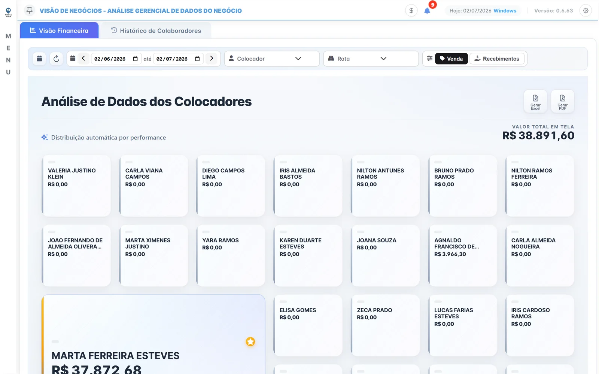Open the Nilton Ramos Ferreira card
This screenshot has width=599, height=374.
539,186
